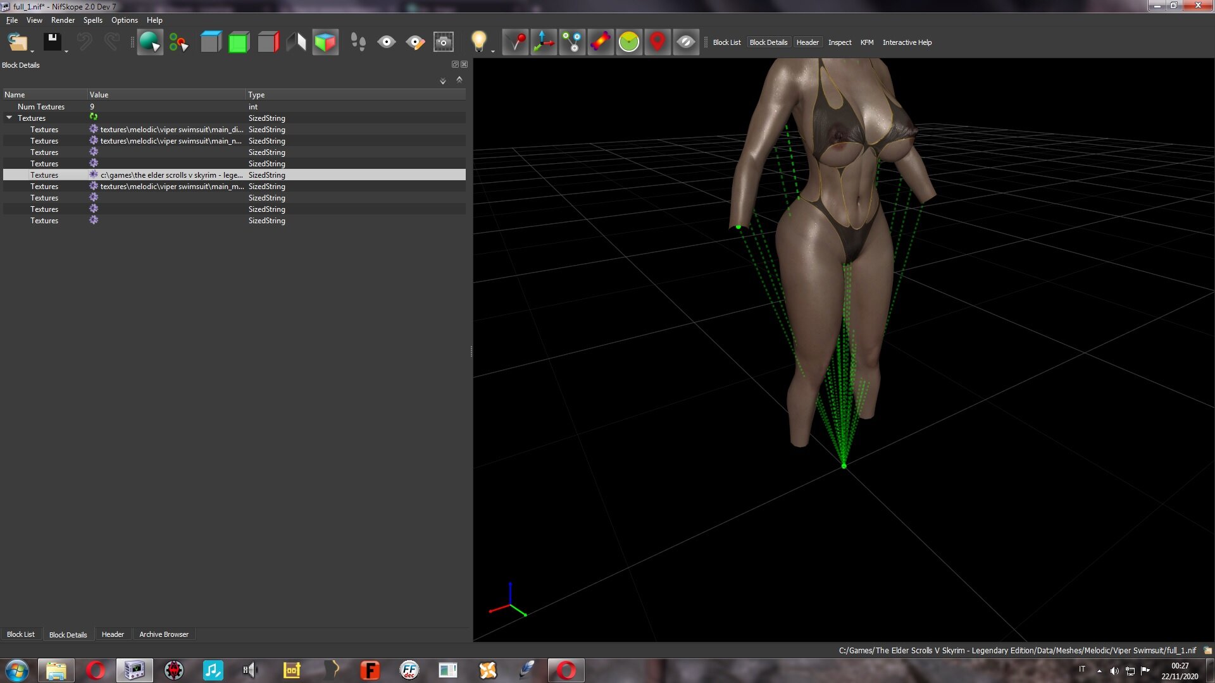This screenshot has height=683, width=1215.
Task: Click the Inspect toolbar button
Action: [x=840, y=42]
